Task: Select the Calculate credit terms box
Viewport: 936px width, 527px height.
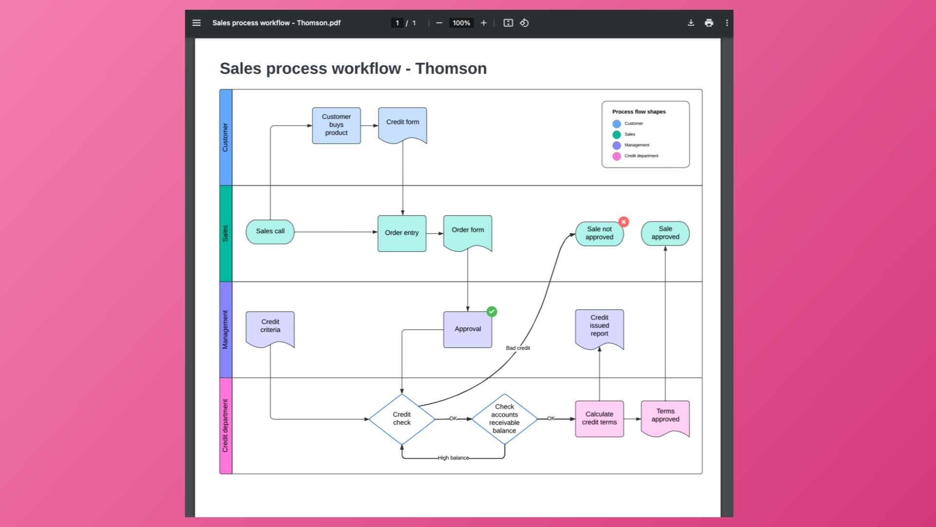Action: pyautogui.click(x=599, y=419)
